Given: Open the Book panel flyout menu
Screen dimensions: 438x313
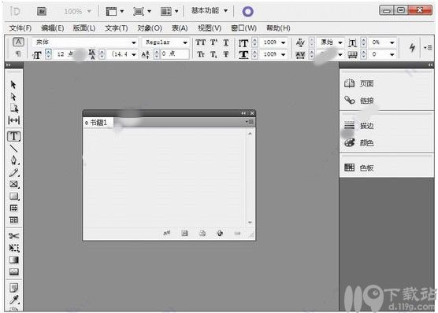Looking at the screenshot, I should click(x=250, y=122).
